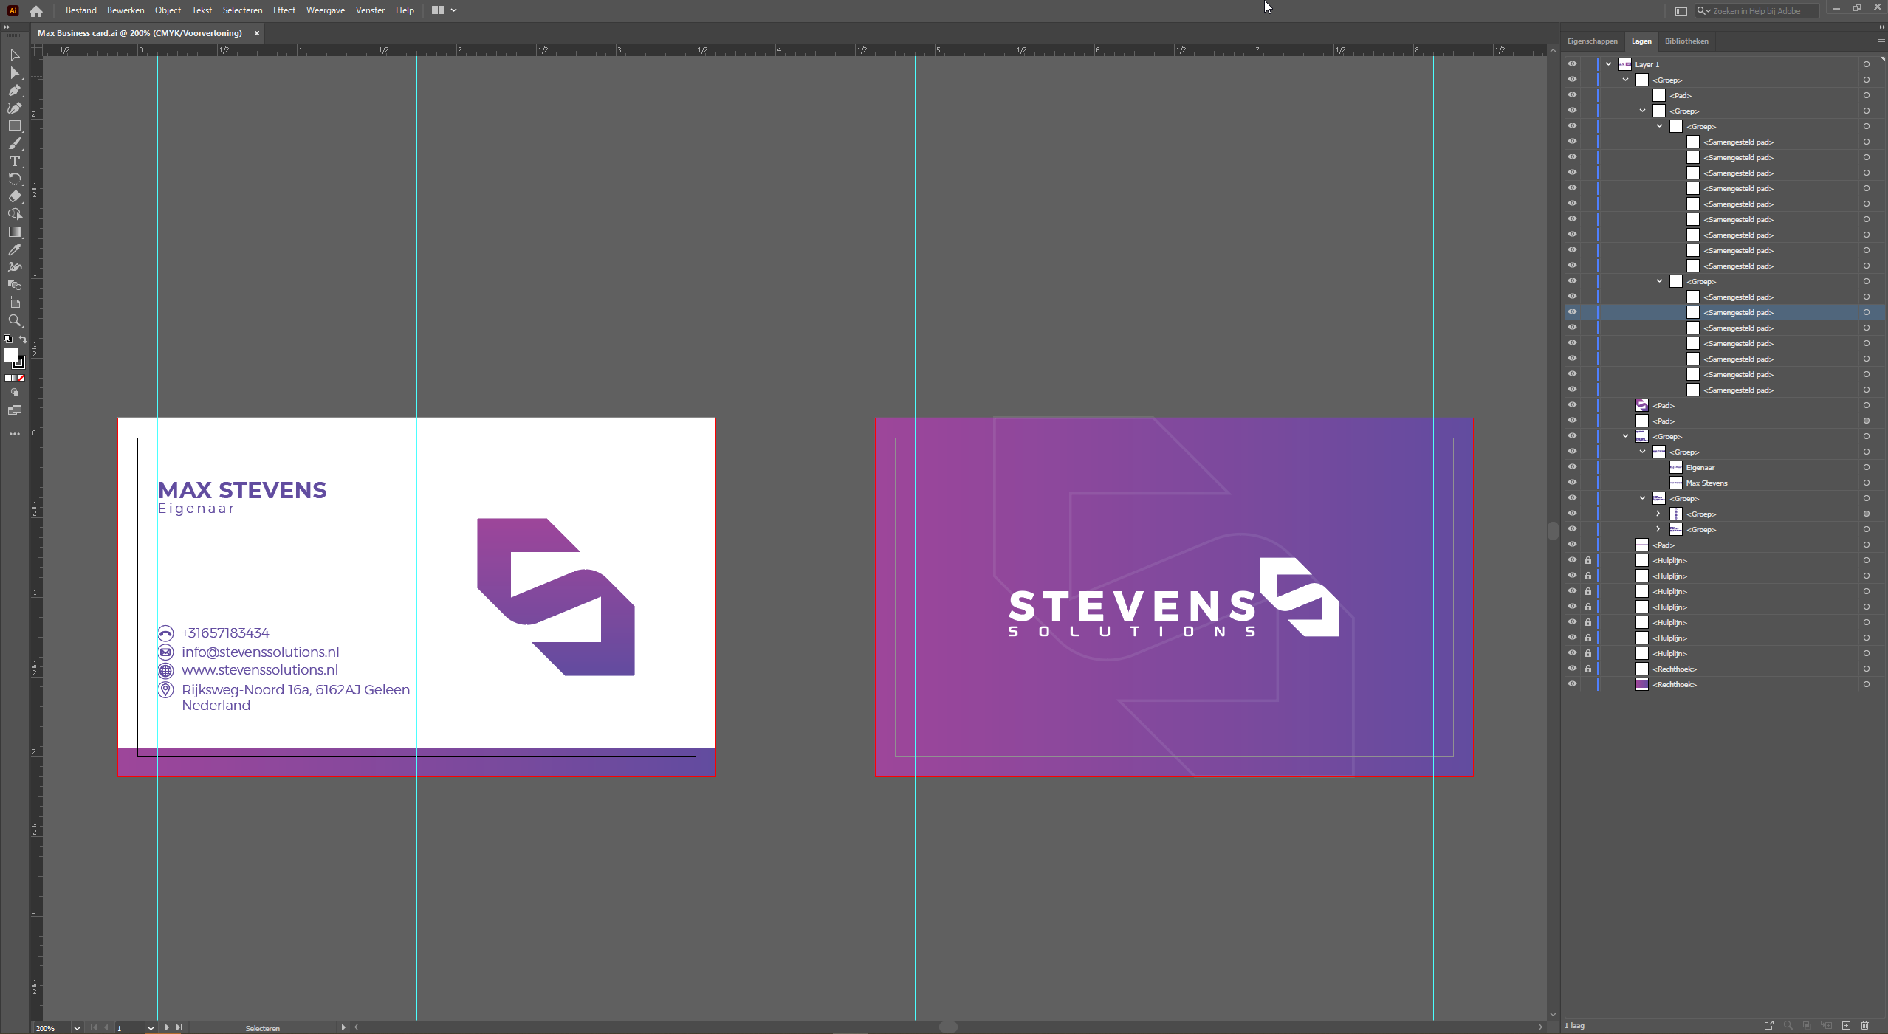Select the Zoom tool in toolbar
Viewport: 1888px width, 1034px height.
coord(15,321)
